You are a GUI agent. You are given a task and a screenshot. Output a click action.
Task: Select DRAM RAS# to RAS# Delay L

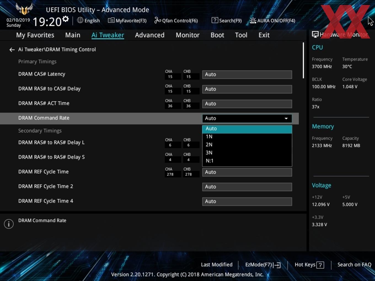(51, 142)
